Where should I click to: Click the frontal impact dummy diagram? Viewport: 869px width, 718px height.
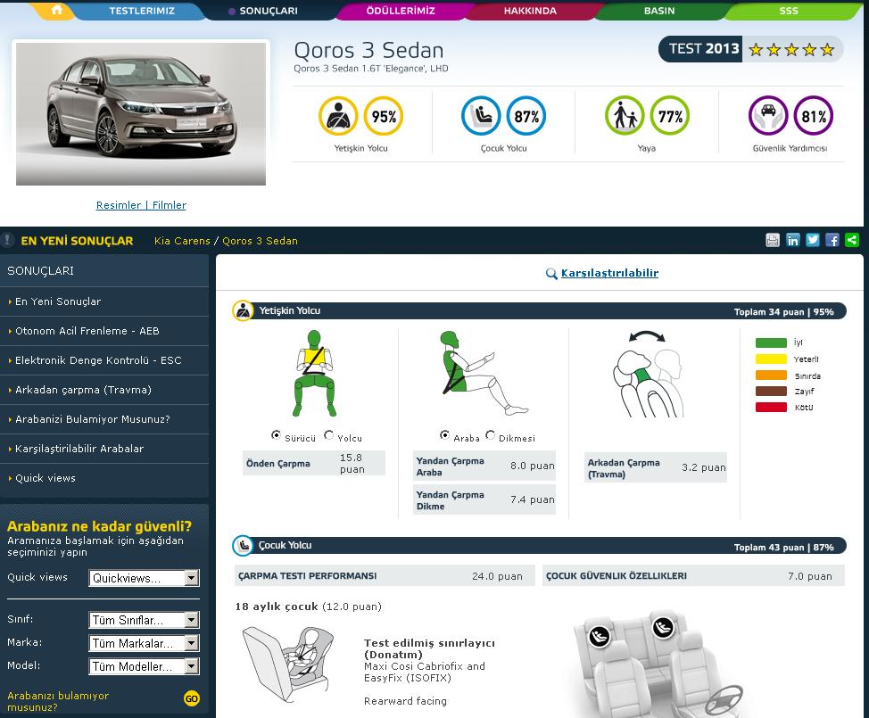pyautogui.click(x=314, y=374)
